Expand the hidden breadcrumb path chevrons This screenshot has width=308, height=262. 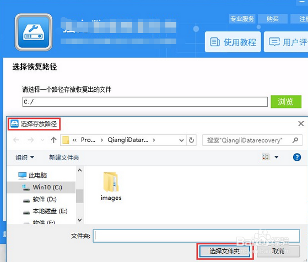tap(74, 140)
